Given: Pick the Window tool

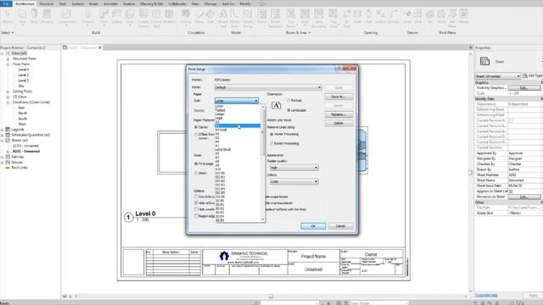Looking at the screenshot, I should pos(47,17).
